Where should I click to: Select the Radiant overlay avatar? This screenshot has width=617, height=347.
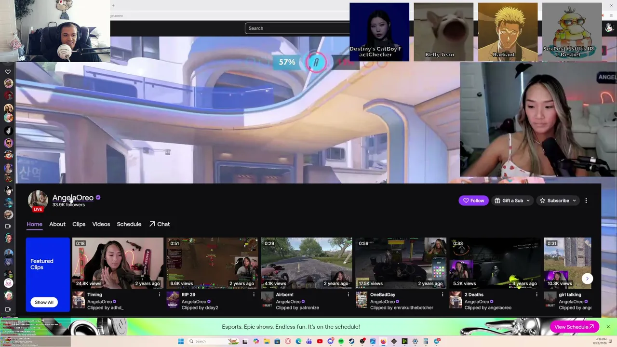pos(508,32)
